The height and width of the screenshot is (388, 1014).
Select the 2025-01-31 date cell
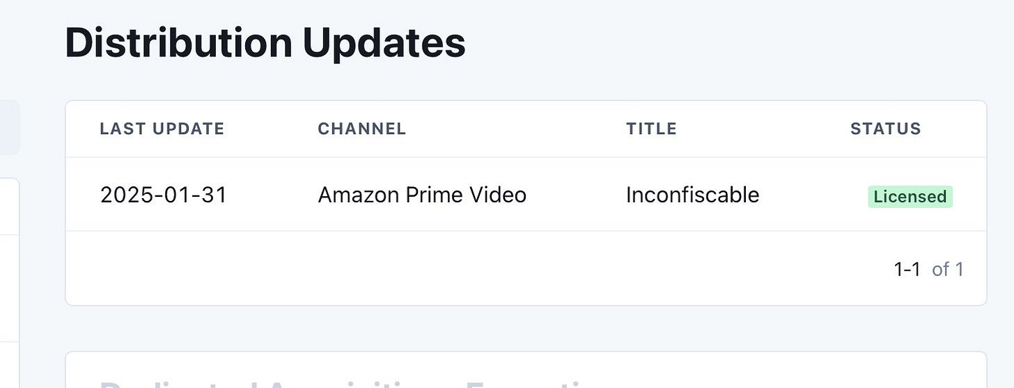coord(164,195)
